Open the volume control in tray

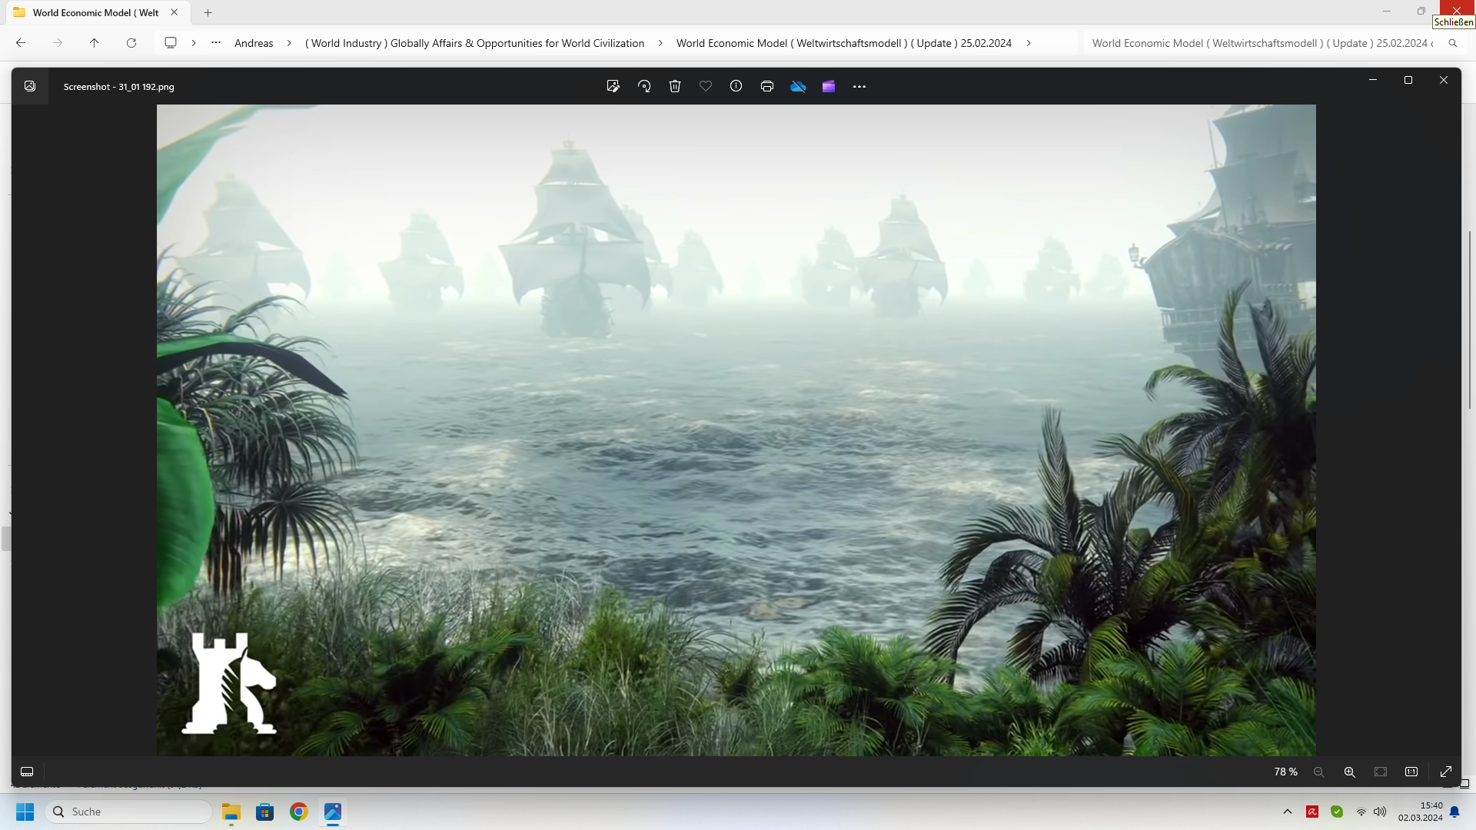(x=1380, y=812)
